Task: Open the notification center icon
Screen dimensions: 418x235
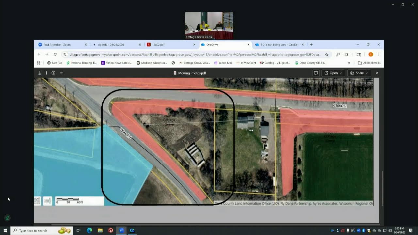Action: (x=411, y=231)
